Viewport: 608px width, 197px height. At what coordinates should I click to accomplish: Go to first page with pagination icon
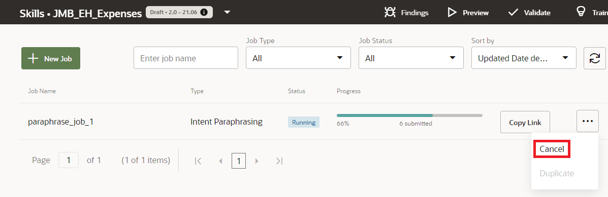198,161
